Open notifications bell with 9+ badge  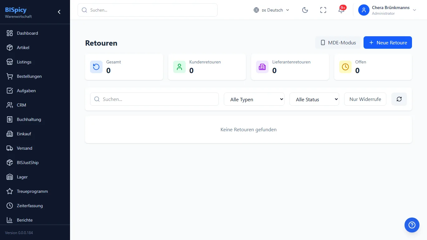click(x=341, y=10)
